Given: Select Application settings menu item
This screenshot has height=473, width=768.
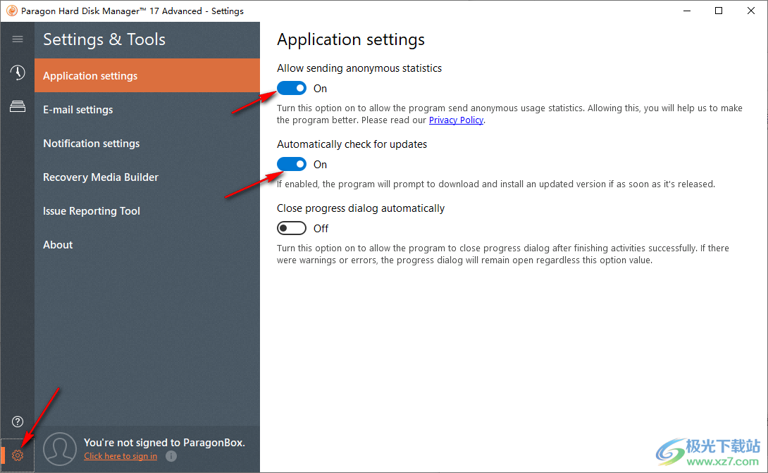Looking at the screenshot, I should [x=147, y=75].
